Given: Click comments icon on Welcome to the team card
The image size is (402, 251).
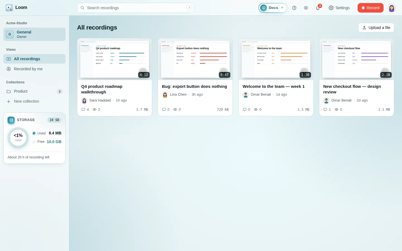Looking at the screenshot, I should (x=245, y=110).
